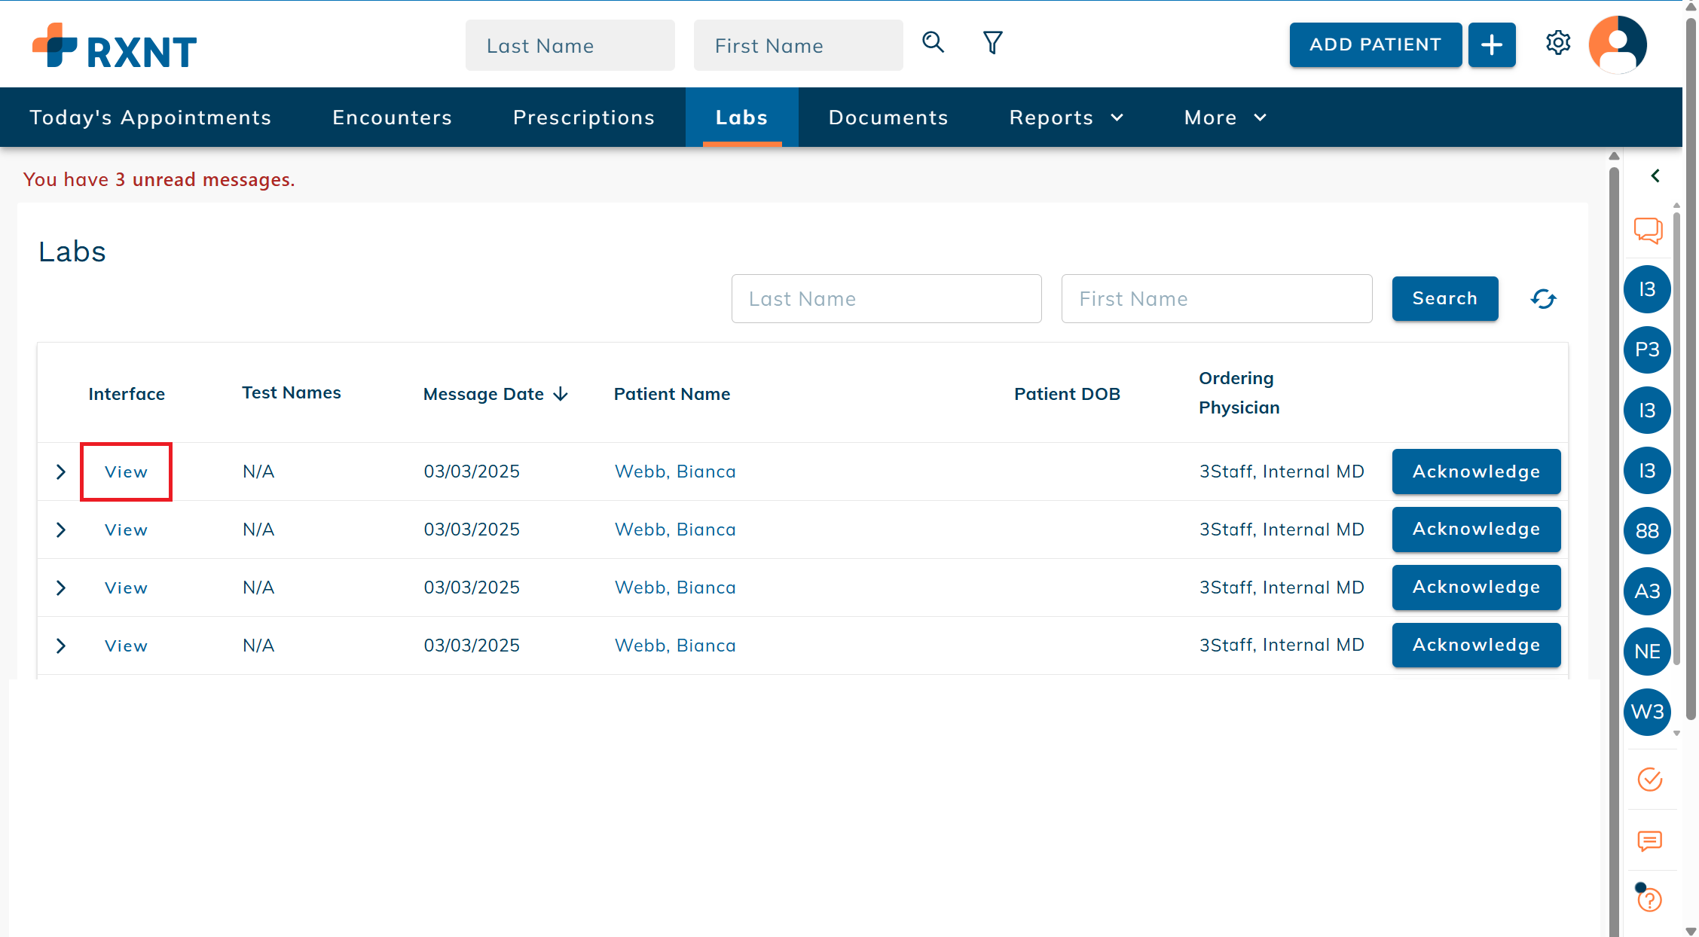This screenshot has width=1699, height=937.
Task: Expand the Reports dropdown menu
Action: click(1065, 118)
